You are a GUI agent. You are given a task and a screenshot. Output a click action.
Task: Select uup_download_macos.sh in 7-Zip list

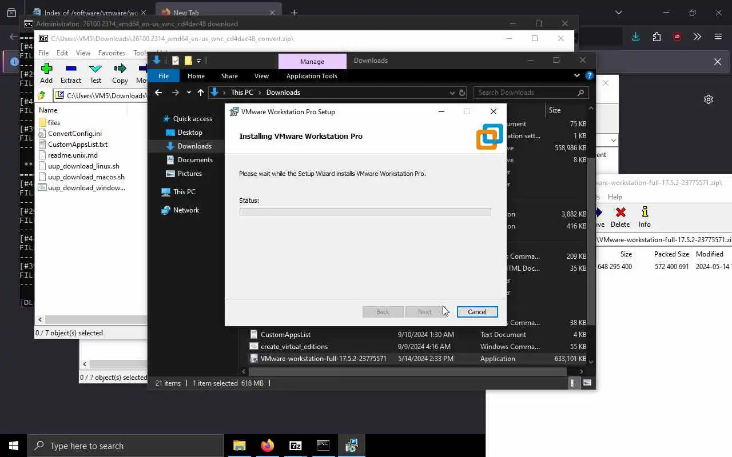pos(86,177)
